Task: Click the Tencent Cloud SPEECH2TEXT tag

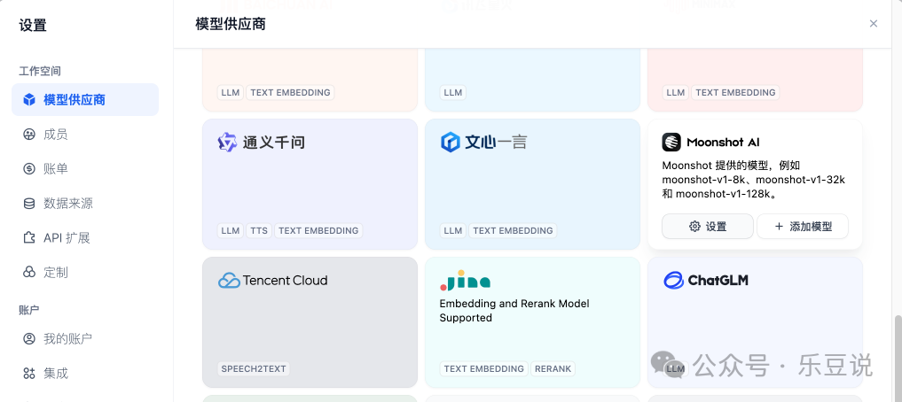Action: click(254, 369)
